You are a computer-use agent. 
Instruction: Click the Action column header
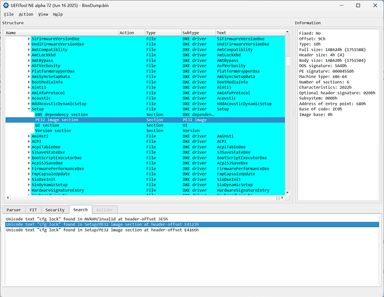132,33
